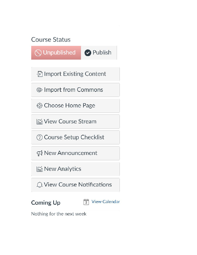Click the calendar icon next to View Calendar
This screenshot has height=255, width=197.
(x=86, y=202)
